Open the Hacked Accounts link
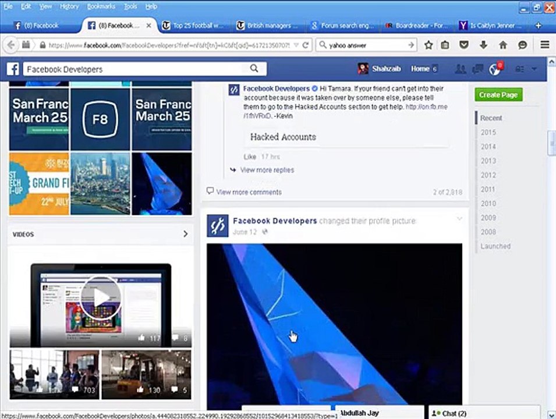 click(283, 137)
